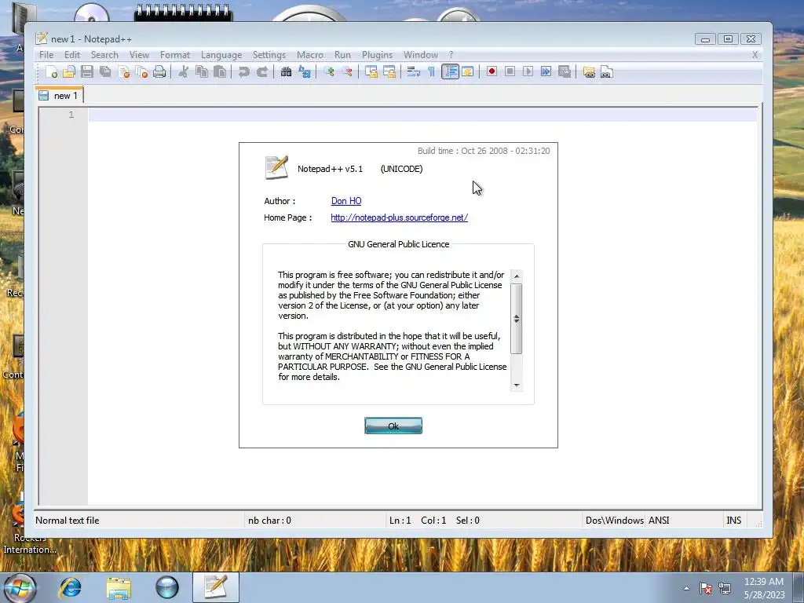Click the Close All toolbar icon

click(141, 71)
